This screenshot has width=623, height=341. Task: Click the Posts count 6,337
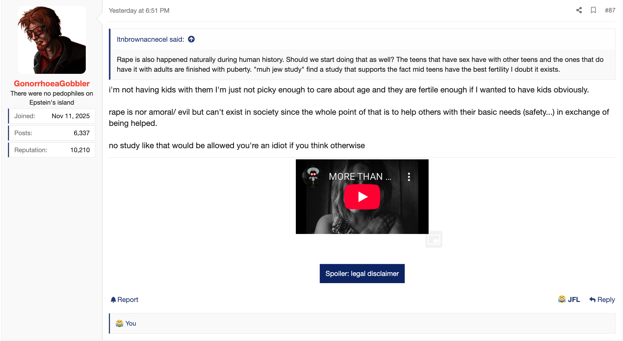[x=82, y=133]
